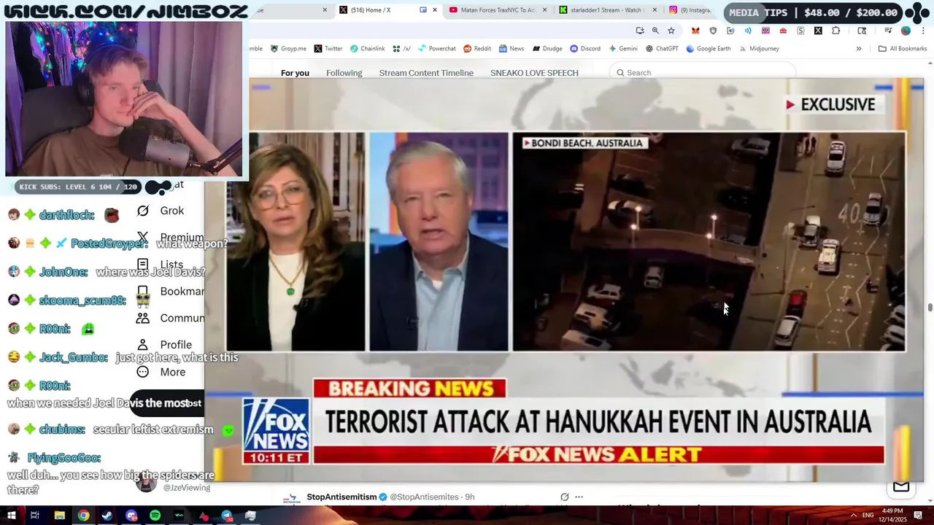Open the Chrome three-dot menu
The image size is (934, 525).
point(923,31)
